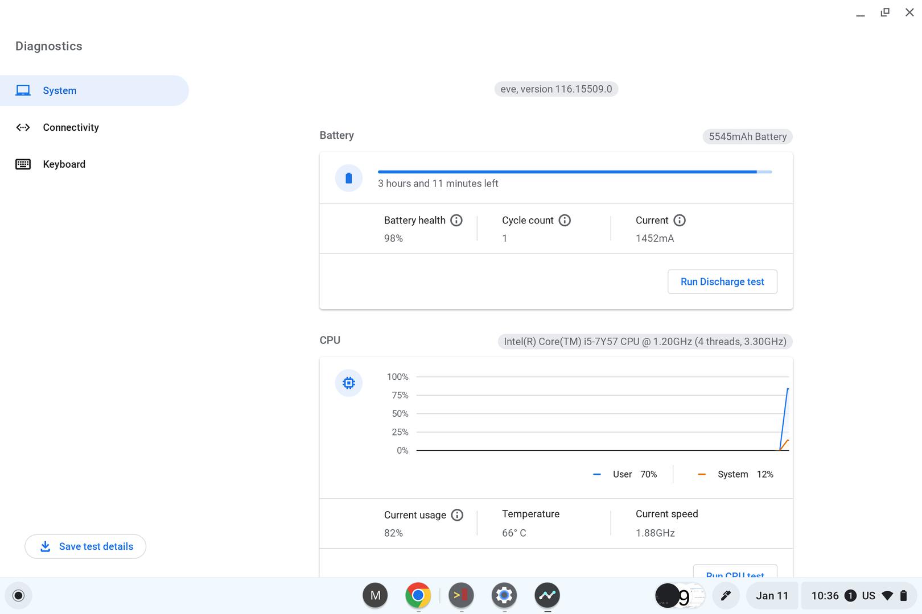The height and width of the screenshot is (614, 922).
Task: Open the system status tray clock
Action: pyautogui.click(x=825, y=595)
